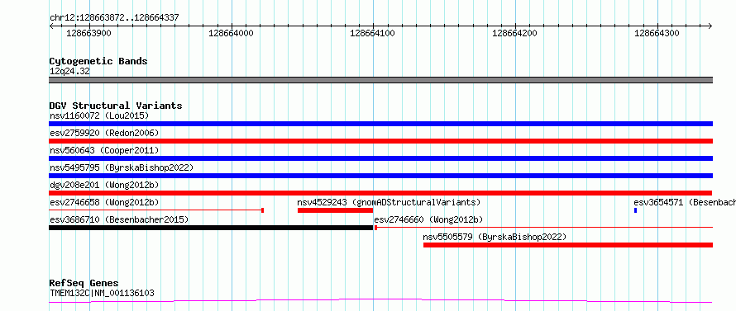Click the nsv5505579 (ByrskaBishop2022) label

495,237
